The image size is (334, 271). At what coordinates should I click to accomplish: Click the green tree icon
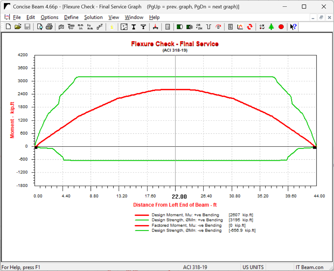pos(271,27)
